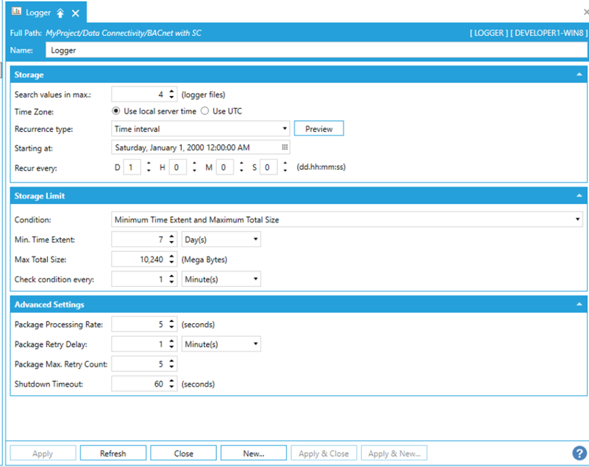Increase the Shutdown Timeout value
The height and width of the screenshot is (467, 589).
[172, 380]
